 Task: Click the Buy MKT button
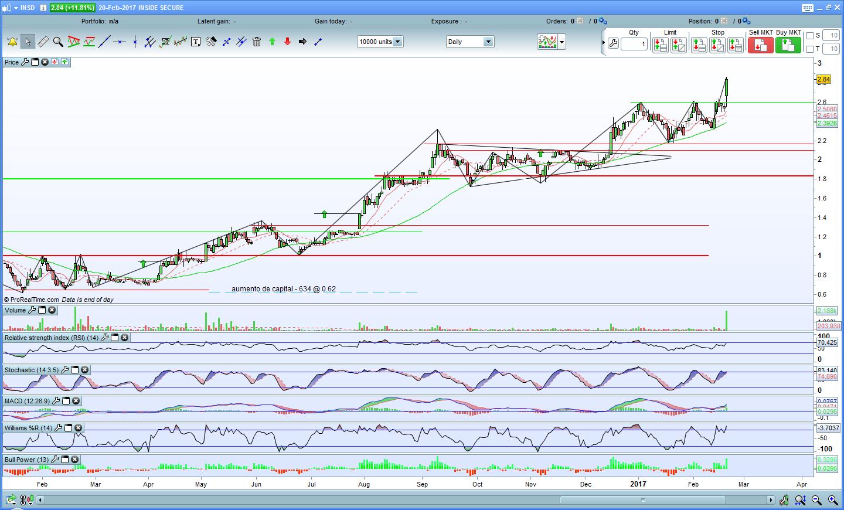(x=788, y=45)
